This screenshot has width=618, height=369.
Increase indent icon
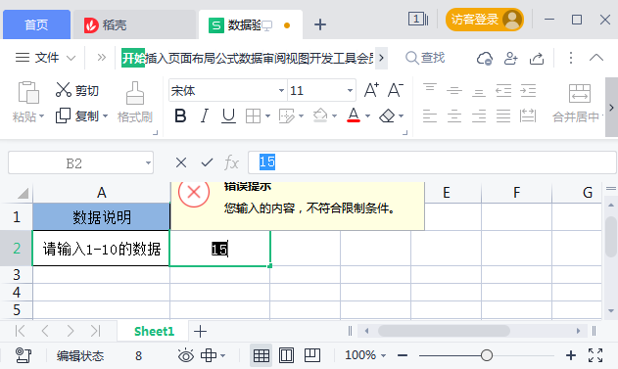(x=528, y=91)
